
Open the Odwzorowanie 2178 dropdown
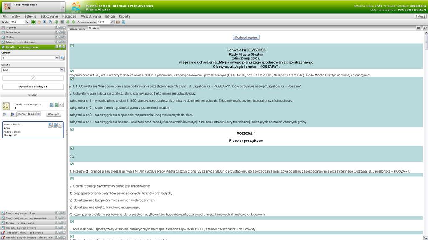click(x=112, y=22)
